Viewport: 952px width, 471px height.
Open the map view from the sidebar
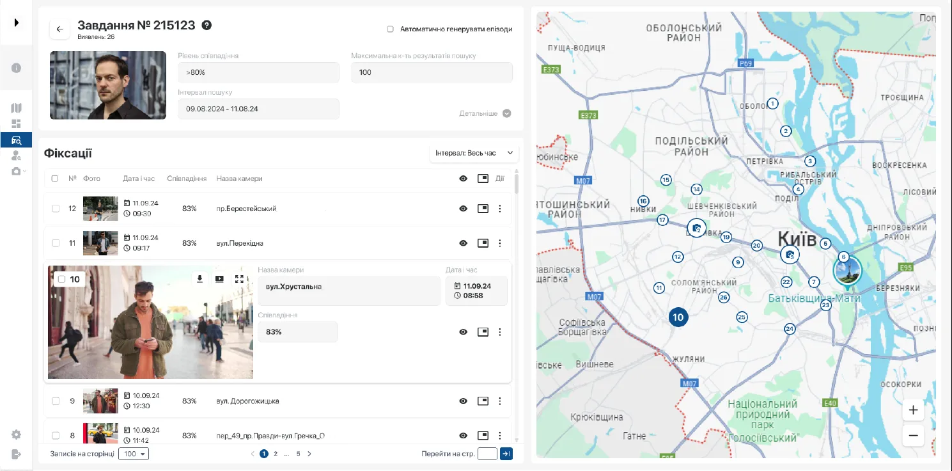(16, 108)
